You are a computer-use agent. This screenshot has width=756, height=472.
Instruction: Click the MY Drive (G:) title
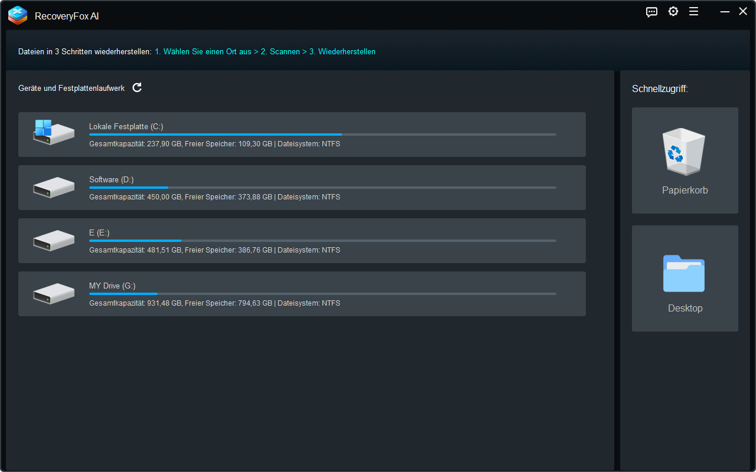pos(112,286)
